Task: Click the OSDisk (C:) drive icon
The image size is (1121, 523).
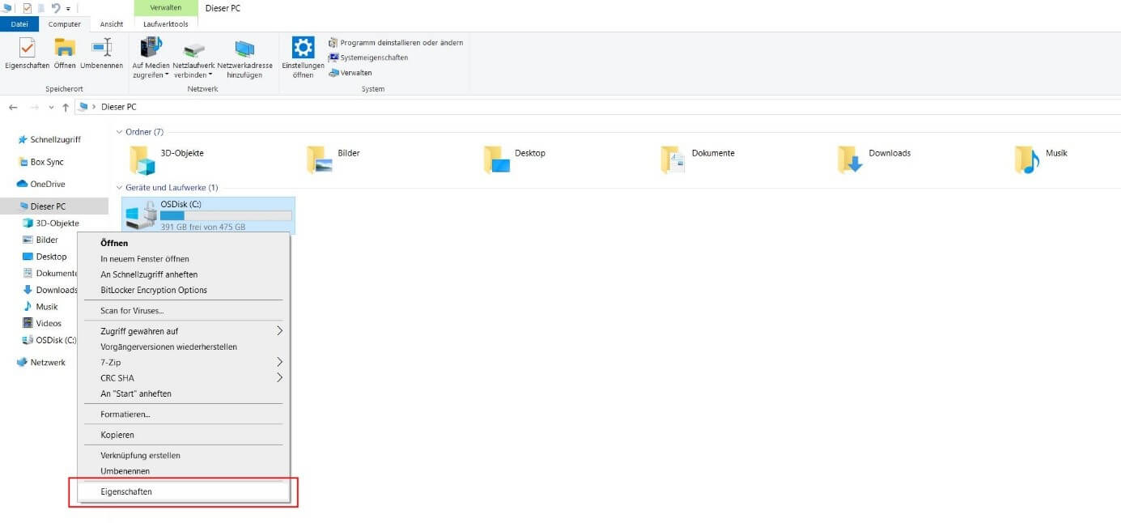Action: pyautogui.click(x=141, y=215)
